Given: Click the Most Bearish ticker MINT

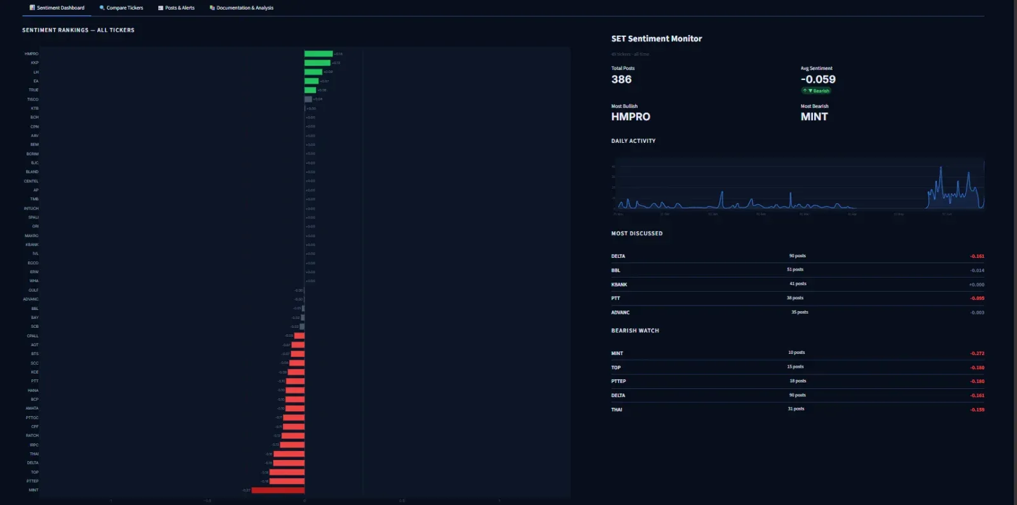Looking at the screenshot, I should tap(814, 117).
